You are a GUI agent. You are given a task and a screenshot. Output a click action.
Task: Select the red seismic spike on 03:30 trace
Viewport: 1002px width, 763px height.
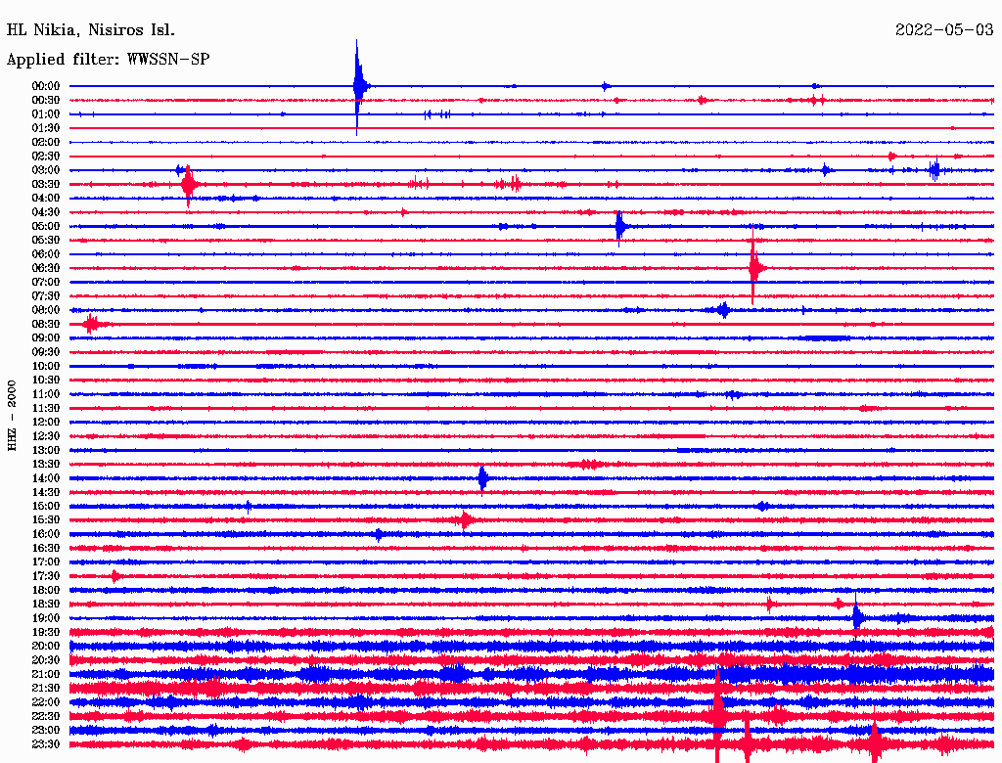(188, 183)
